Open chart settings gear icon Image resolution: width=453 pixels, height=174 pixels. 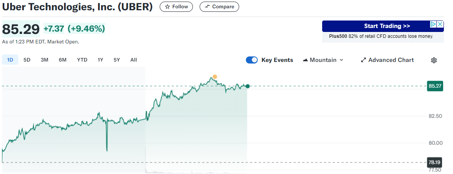click(x=434, y=60)
